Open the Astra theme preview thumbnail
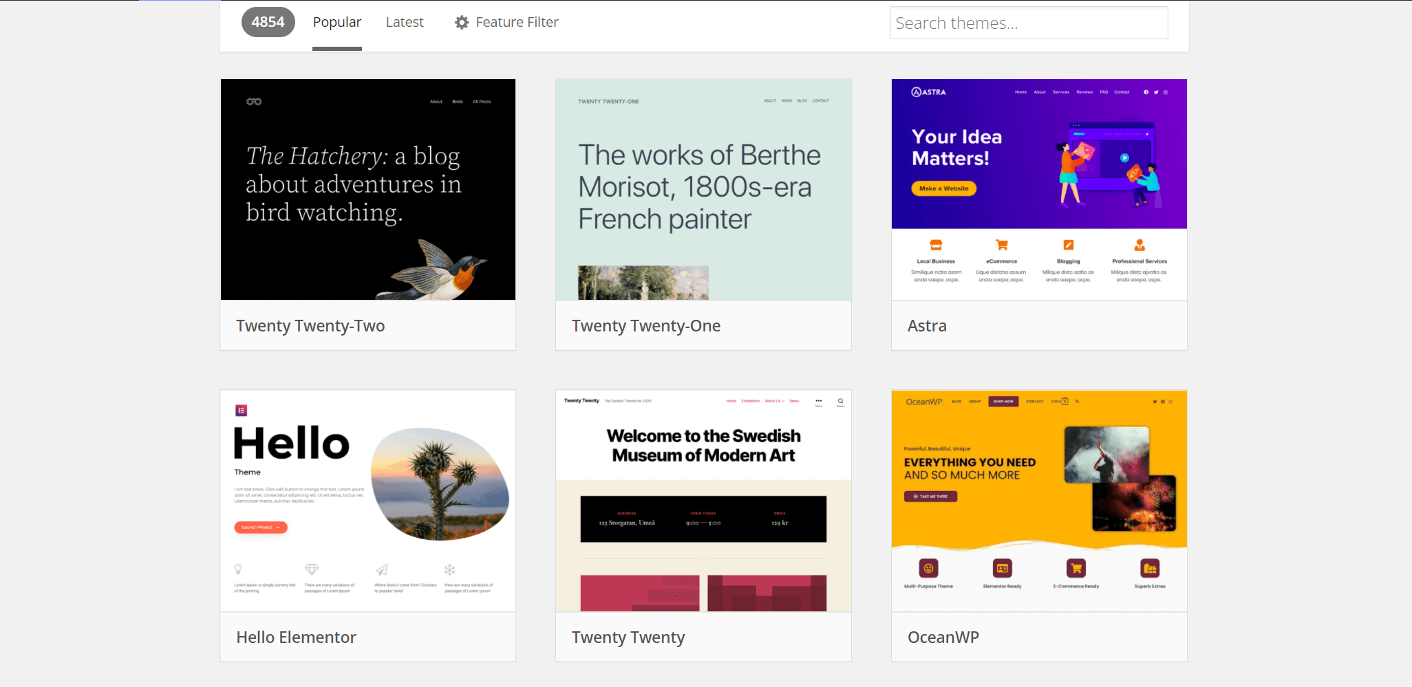 click(1039, 189)
